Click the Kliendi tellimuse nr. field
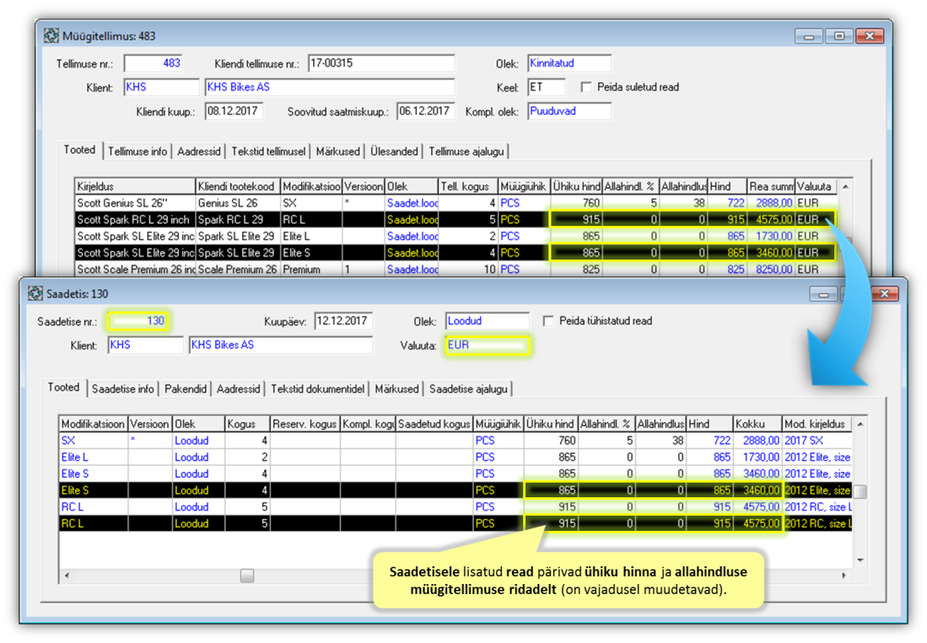This screenshot has width=927, height=643. 381,63
